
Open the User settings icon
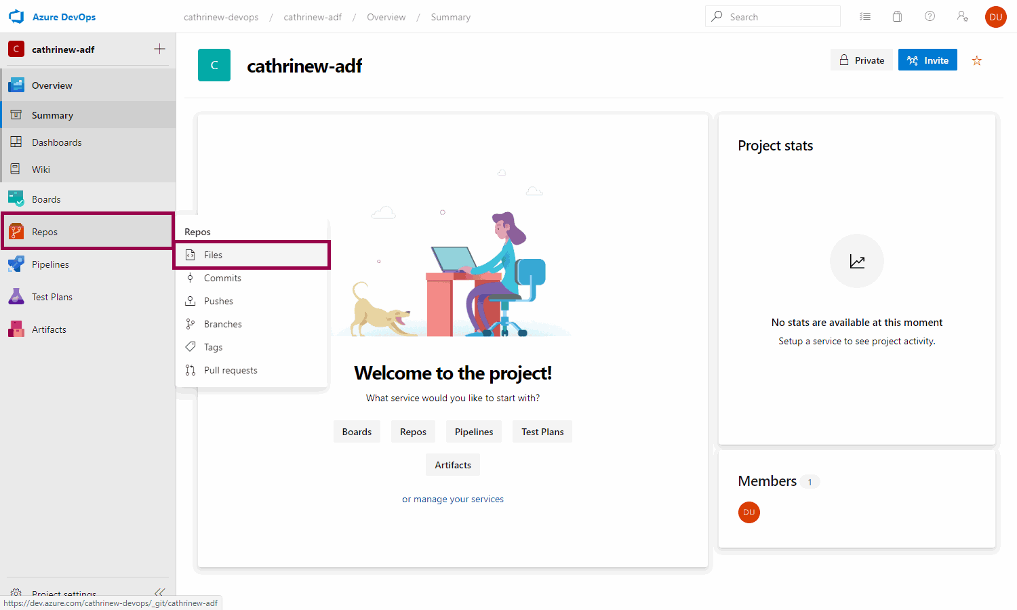pyautogui.click(x=962, y=16)
